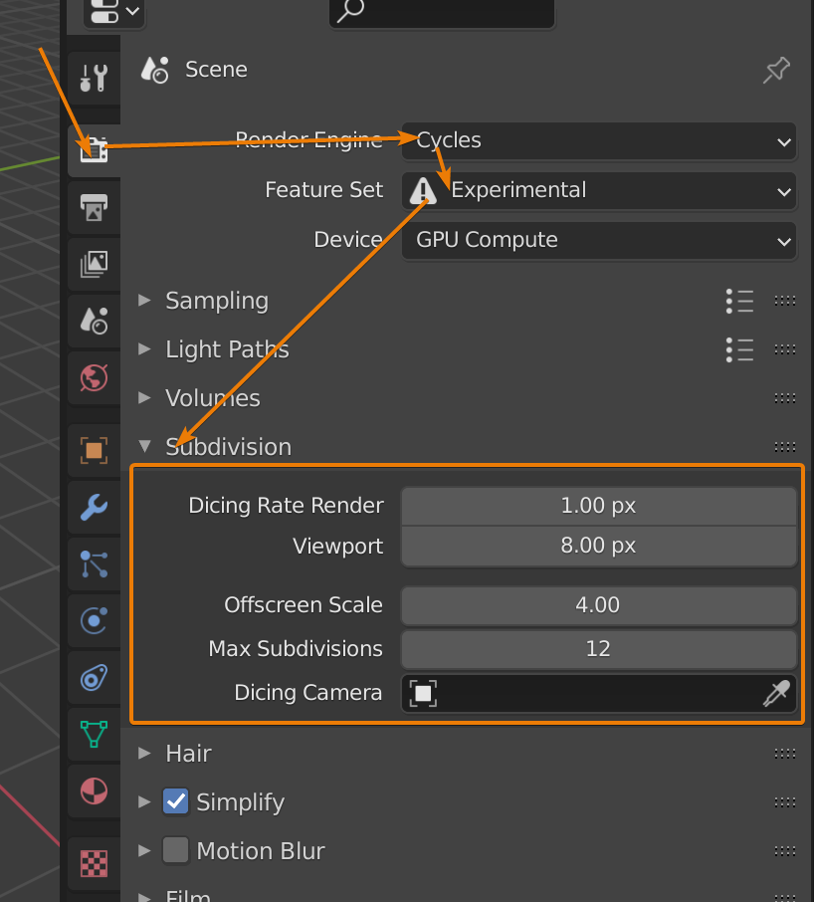Activate the Dicing Camera eyedropper
Image resolution: width=814 pixels, height=902 pixels.
[x=777, y=693]
